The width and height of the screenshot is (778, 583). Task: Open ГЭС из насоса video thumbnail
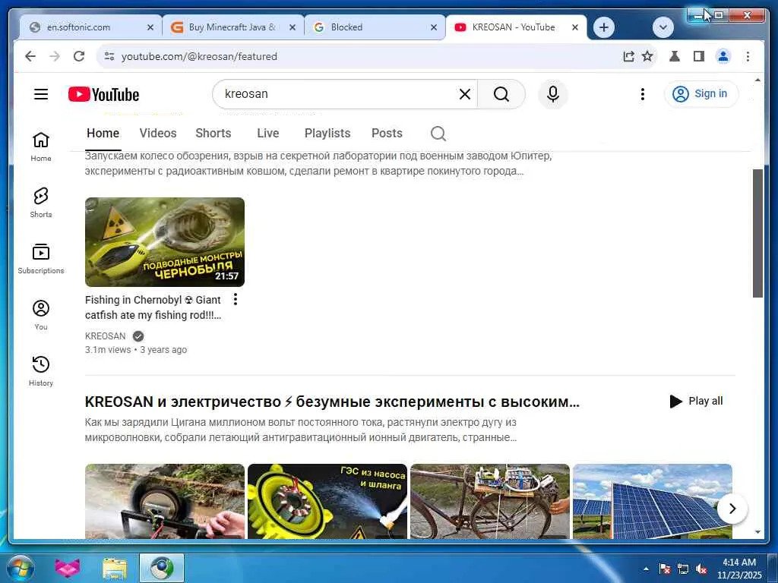[327, 501]
